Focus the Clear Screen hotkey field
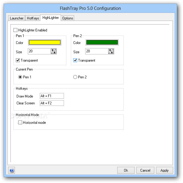Viewport: 183px width, 183px height. click(x=52, y=103)
